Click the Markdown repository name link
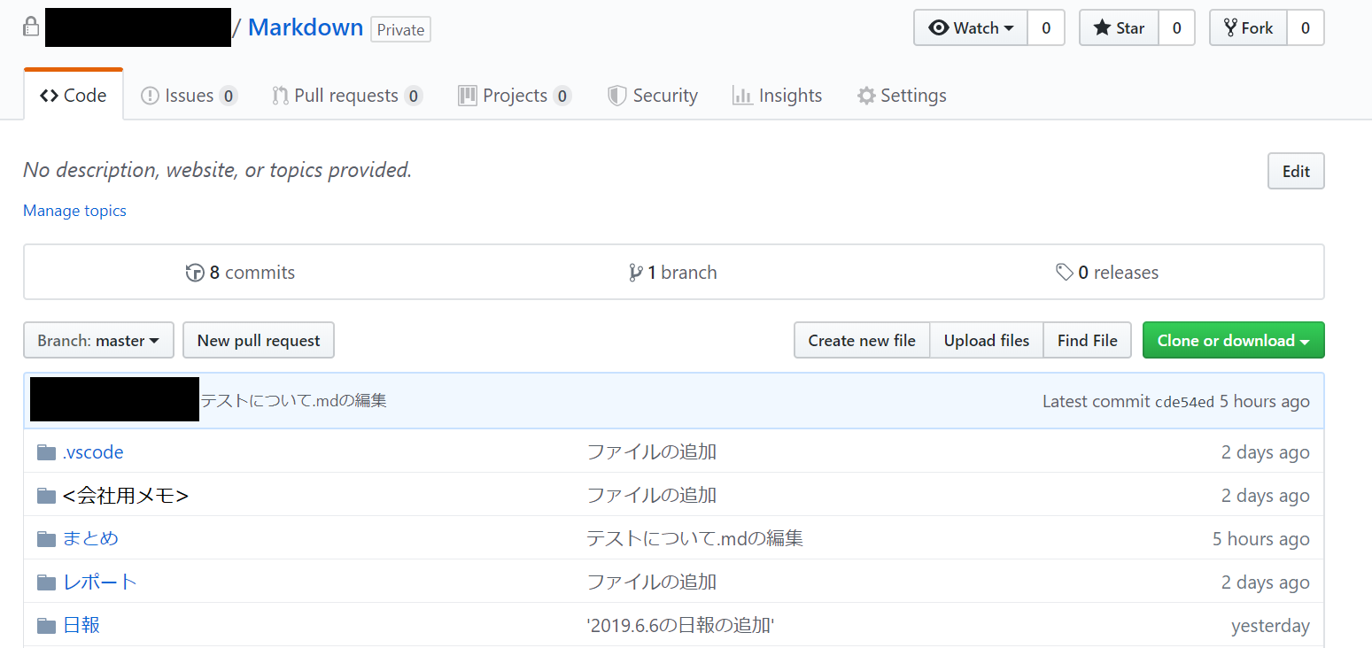The image size is (1372, 648). (306, 27)
